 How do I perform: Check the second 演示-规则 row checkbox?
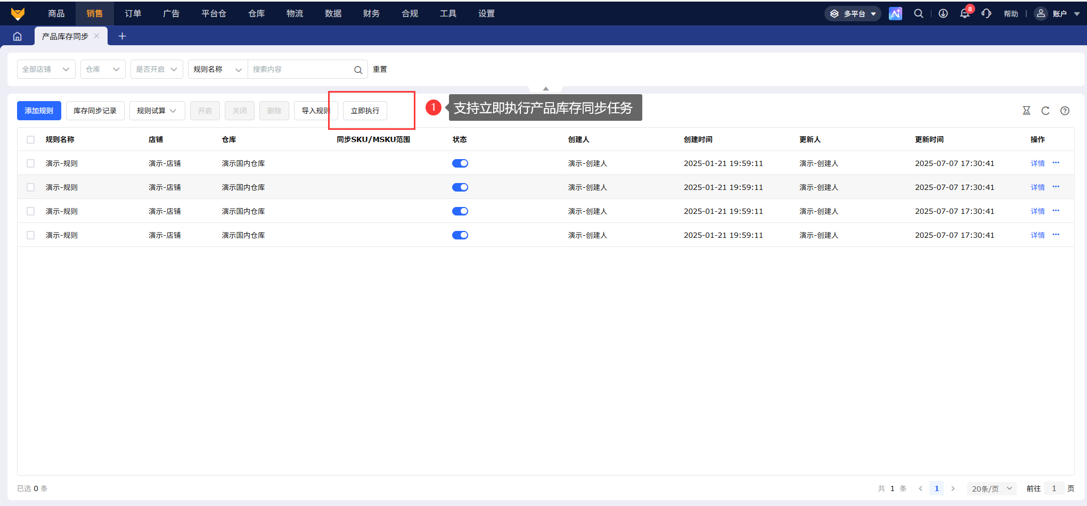click(30, 187)
